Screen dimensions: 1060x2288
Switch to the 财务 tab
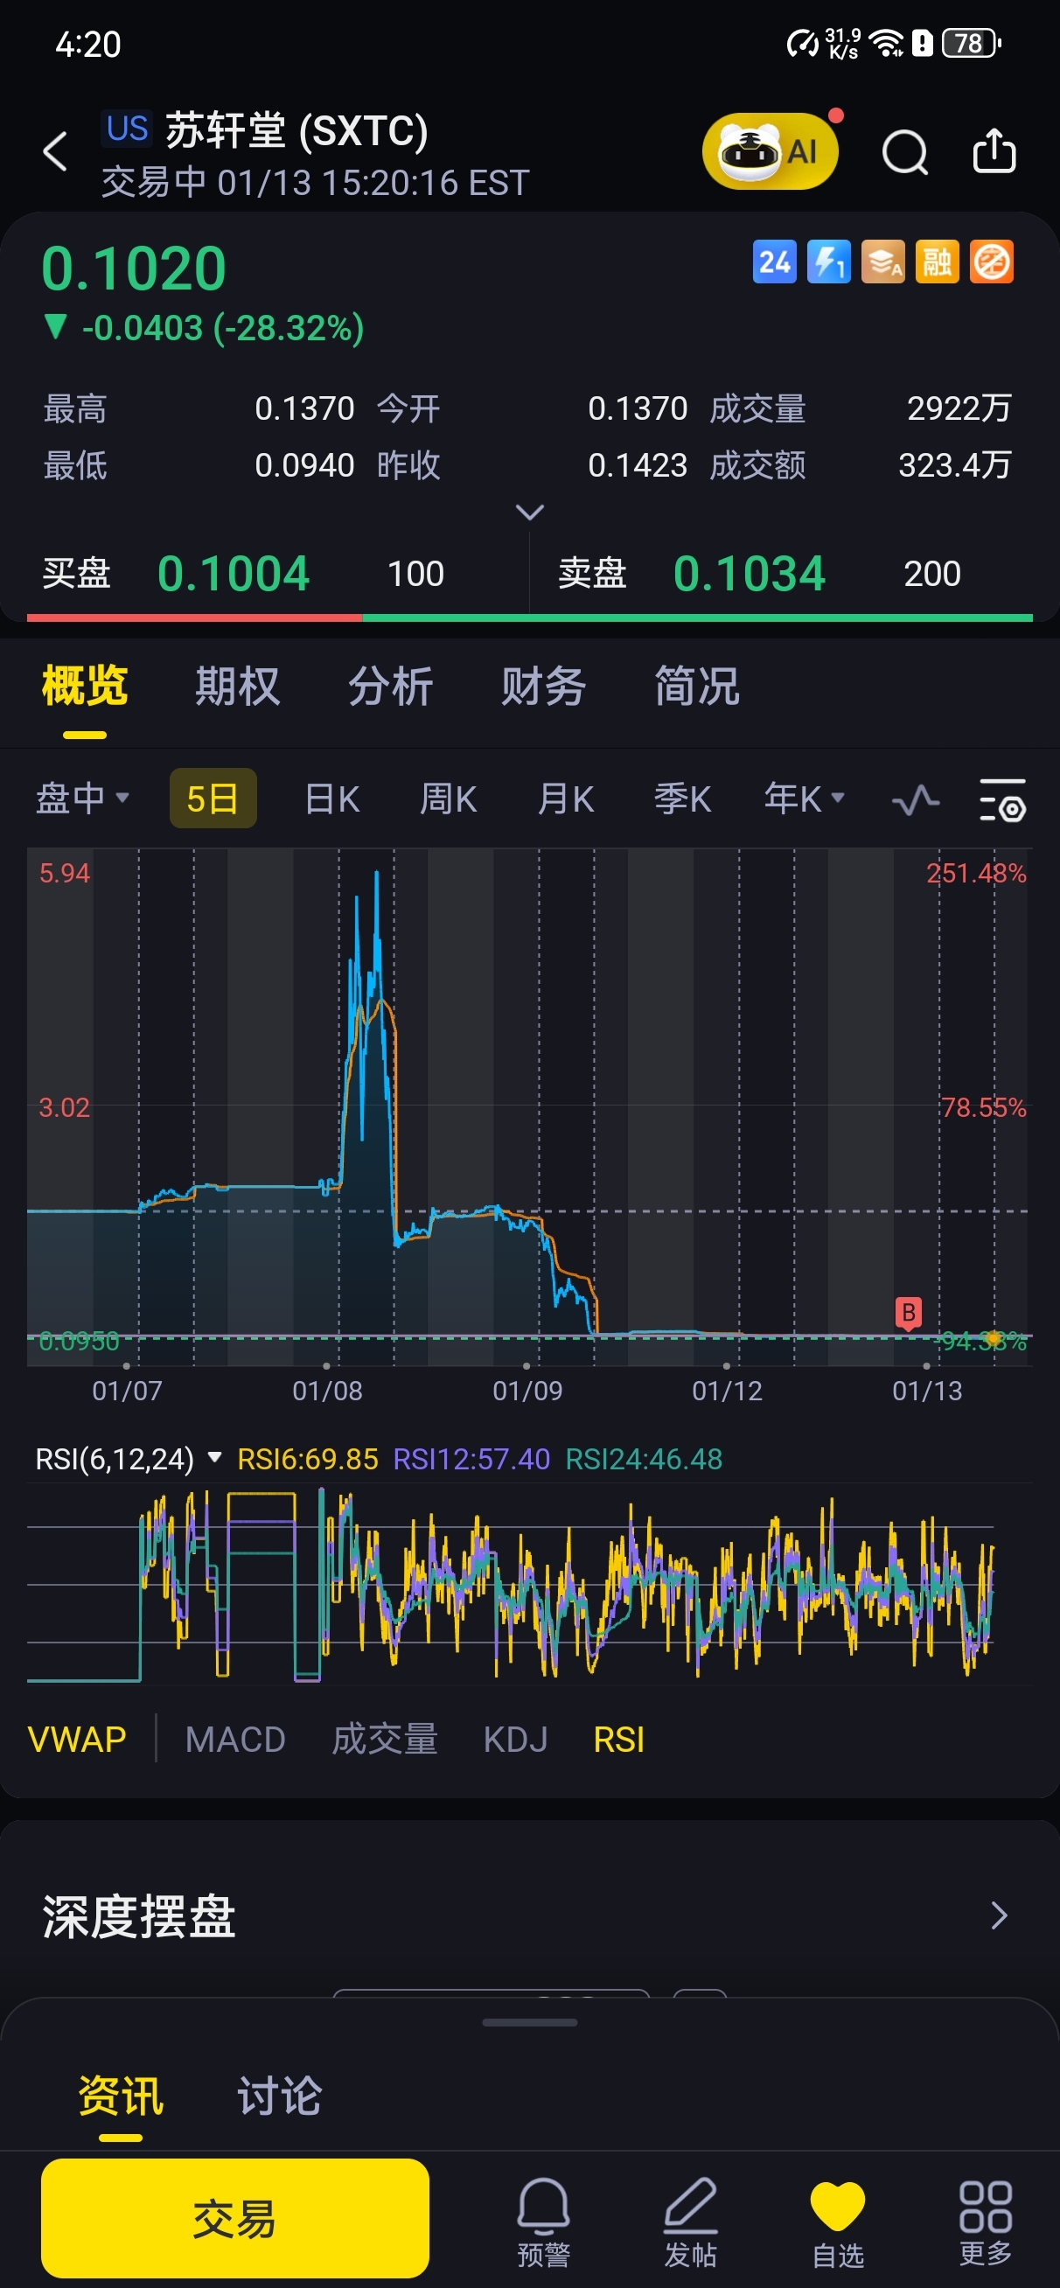click(543, 687)
